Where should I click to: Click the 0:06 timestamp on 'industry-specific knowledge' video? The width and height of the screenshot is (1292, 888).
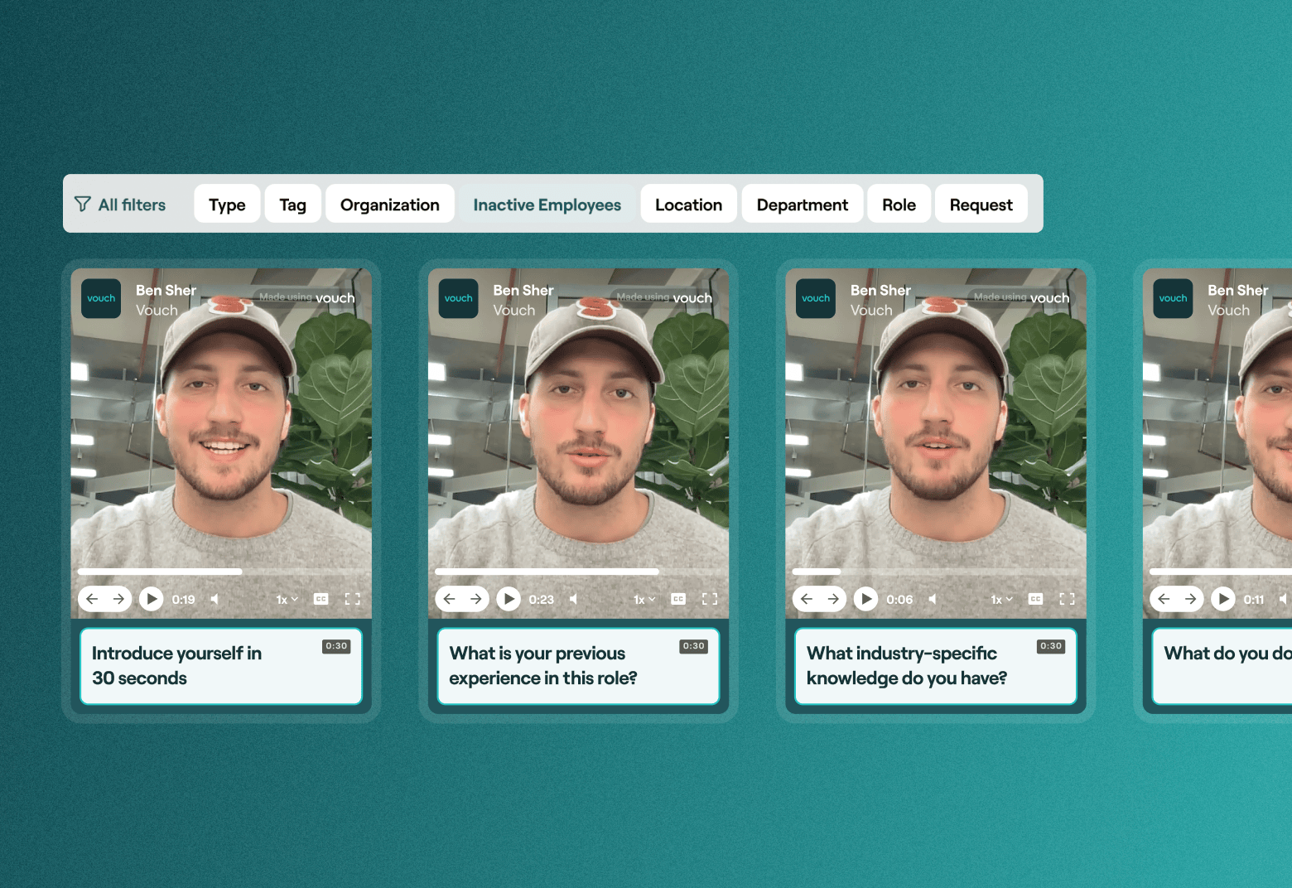point(899,599)
